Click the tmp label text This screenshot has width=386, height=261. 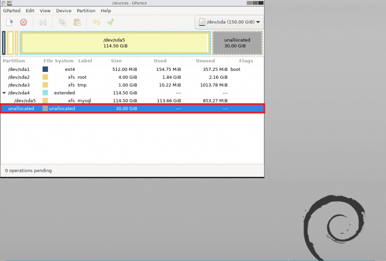click(x=82, y=85)
